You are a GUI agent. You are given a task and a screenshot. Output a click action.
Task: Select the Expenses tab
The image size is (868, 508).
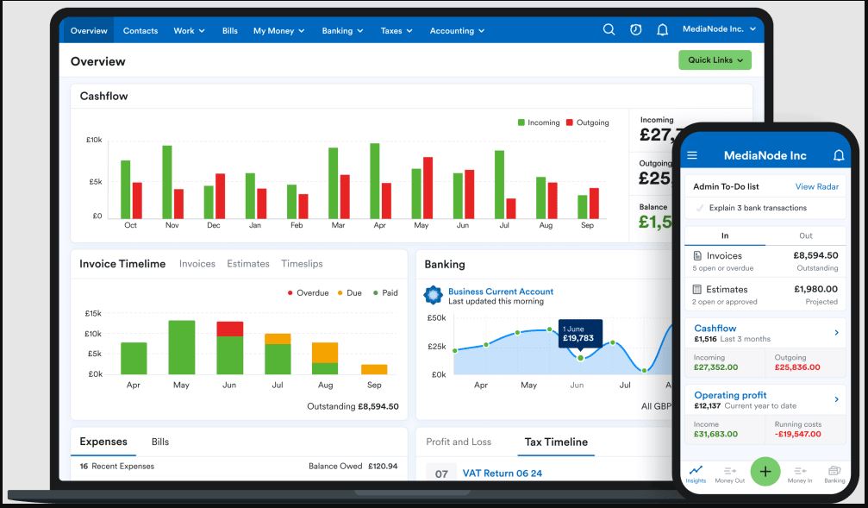(x=103, y=442)
